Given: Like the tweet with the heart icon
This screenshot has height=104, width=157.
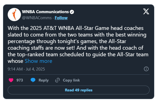Looking at the screenshot, I should (x=11, y=80).
